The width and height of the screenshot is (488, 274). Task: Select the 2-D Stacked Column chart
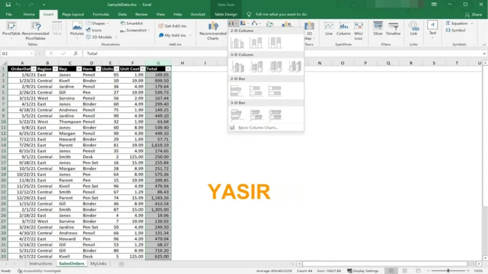pyautogui.click(x=256, y=43)
